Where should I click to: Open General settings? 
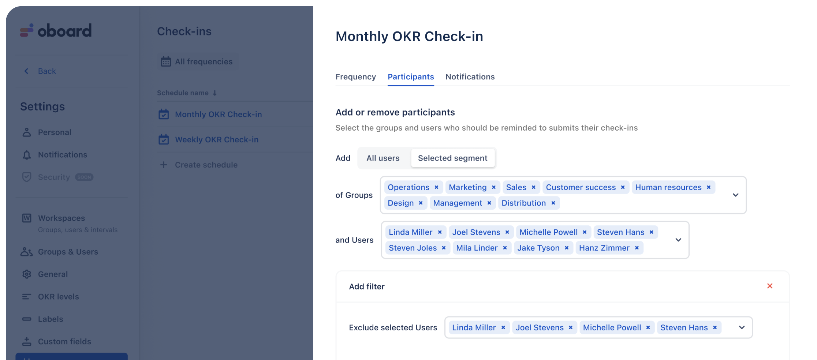coord(53,274)
